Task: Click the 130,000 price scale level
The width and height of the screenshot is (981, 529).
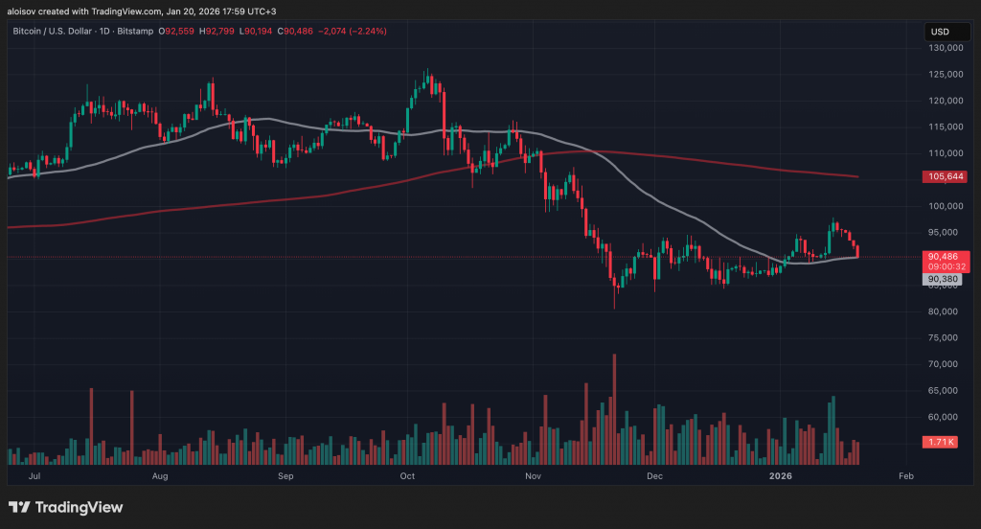Action: [x=941, y=47]
